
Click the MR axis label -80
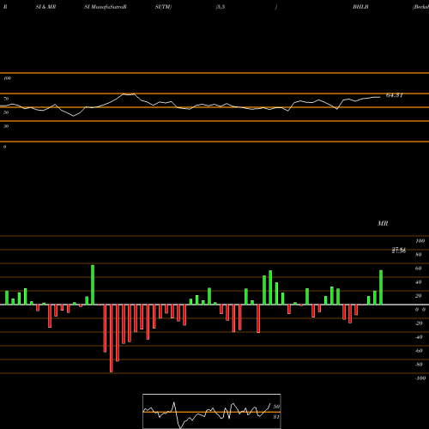click(419, 365)
